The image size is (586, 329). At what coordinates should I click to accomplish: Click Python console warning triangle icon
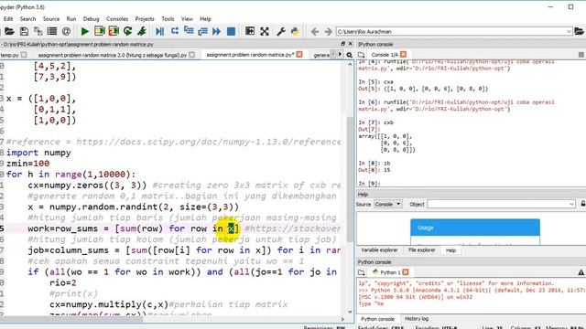[581, 272]
